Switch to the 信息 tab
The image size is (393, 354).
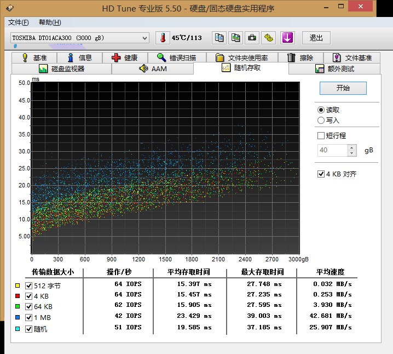click(x=79, y=58)
